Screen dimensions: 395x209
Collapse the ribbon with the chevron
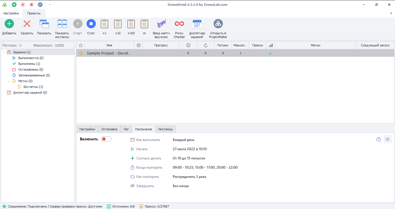click(x=391, y=13)
